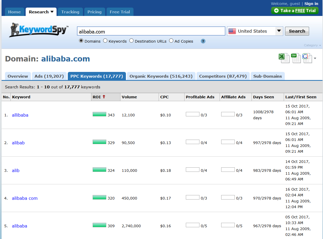This screenshot has width=323, height=239.
Task: Select the Keywords radio button
Action: [x=105, y=41]
